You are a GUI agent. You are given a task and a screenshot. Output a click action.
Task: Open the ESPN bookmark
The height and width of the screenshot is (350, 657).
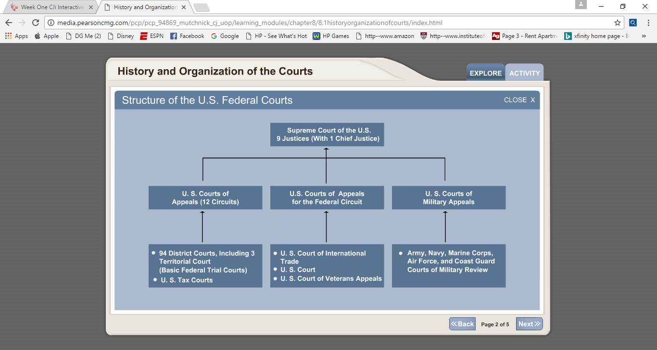tap(152, 36)
